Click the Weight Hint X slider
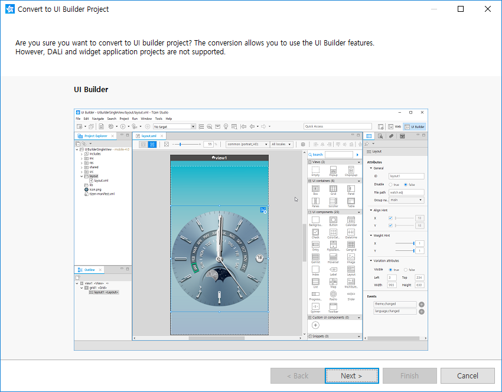The height and width of the screenshot is (392, 502). coord(405,243)
